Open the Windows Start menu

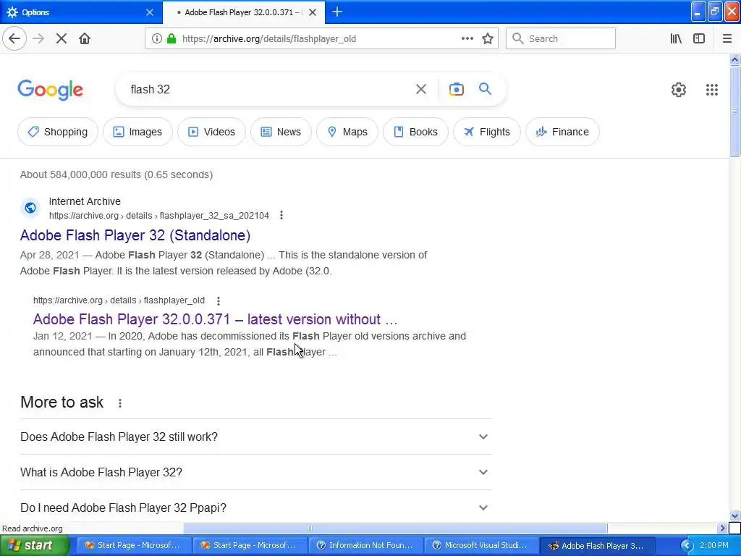[34, 545]
